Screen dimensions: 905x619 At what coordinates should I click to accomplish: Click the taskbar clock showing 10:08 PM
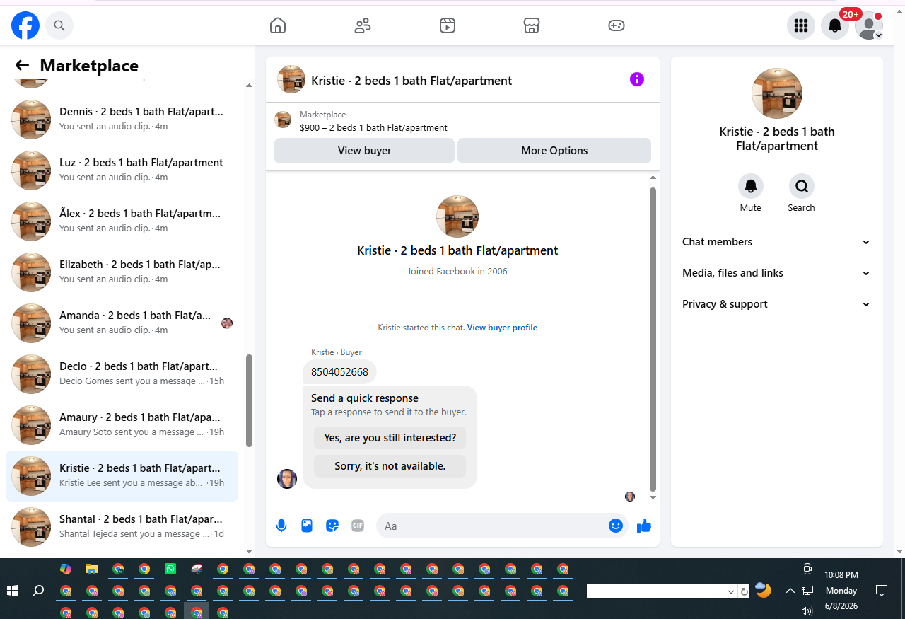click(x=841, y=575)
